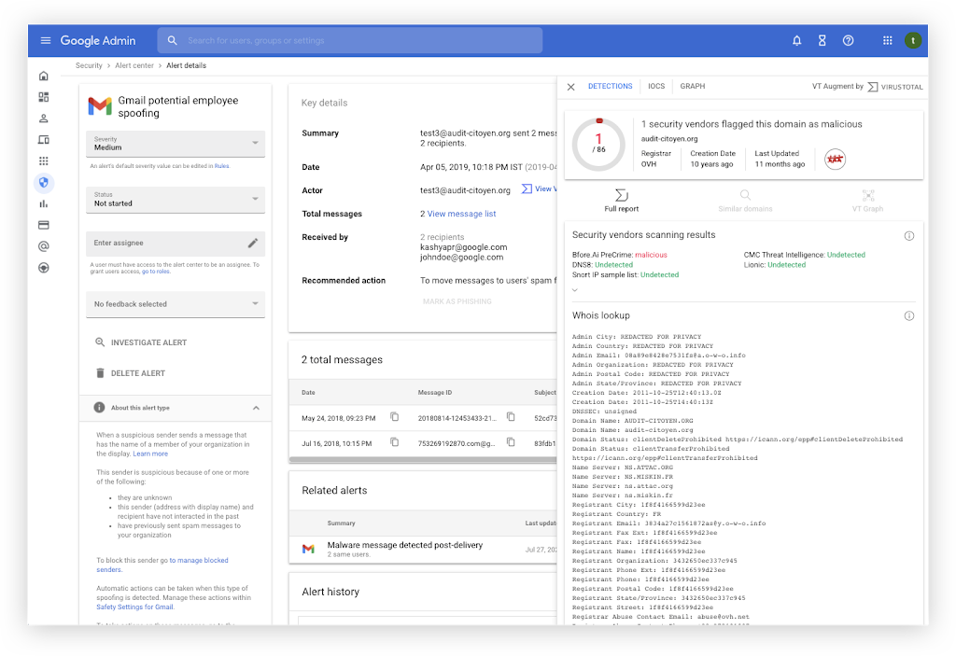Open View message list link
This screenshot has width=956, height=656.
(461, 214)
